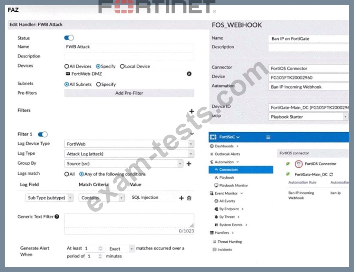Screen dimensions: 354x272
Task: Select Connectors in the Automation menu
Action: 228,170
